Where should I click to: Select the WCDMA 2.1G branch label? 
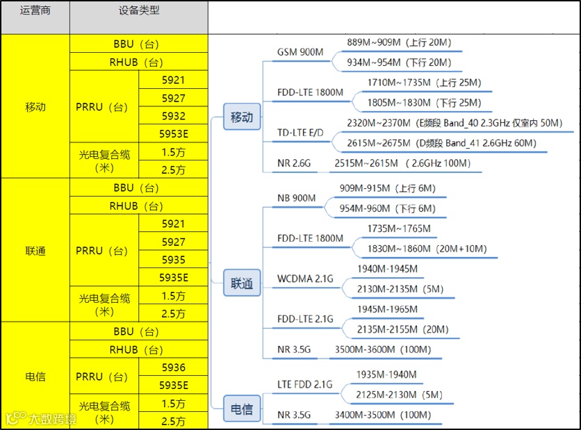(x=305, y=279)
